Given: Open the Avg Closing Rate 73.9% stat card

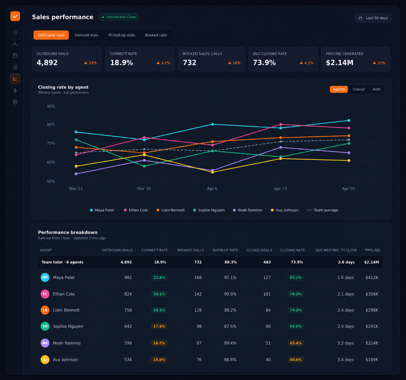Looking at the screenshot, I should point(283,59).
